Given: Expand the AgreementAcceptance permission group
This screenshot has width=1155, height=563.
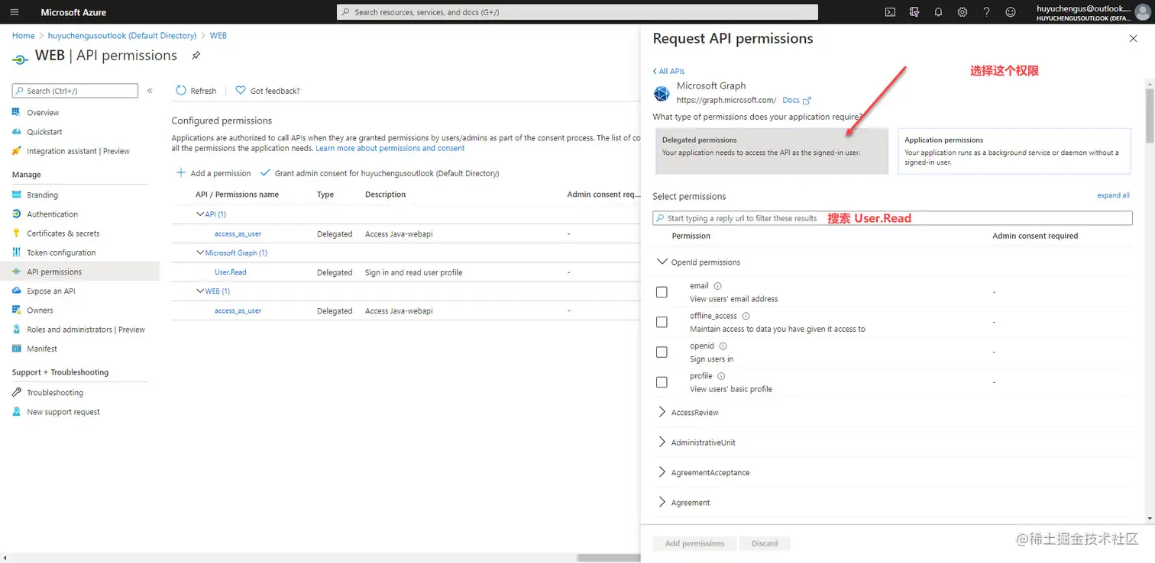Looking at the screenshot, I should pyautogui.click(x=662, y=472).
